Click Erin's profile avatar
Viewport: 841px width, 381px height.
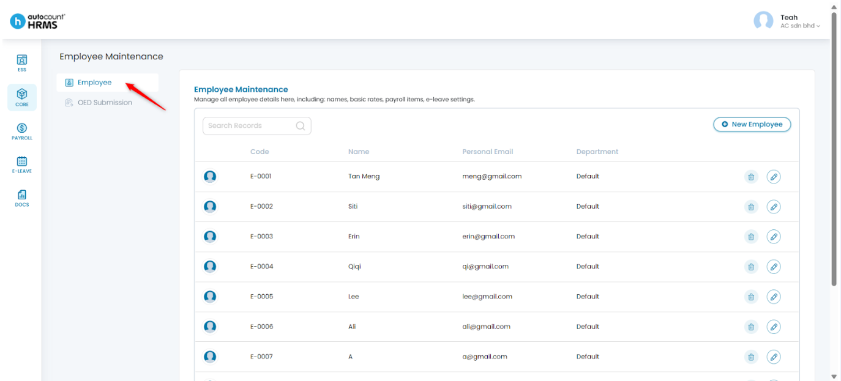pyautogui.click(x=210, y=237)
